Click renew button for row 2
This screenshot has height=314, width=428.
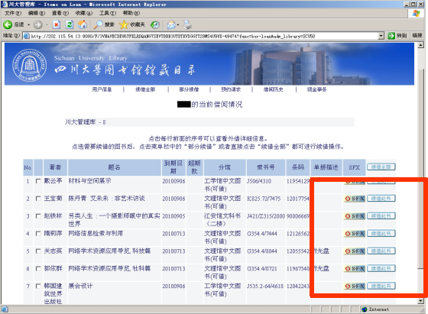pyautogui.click(x=381, y=199)
